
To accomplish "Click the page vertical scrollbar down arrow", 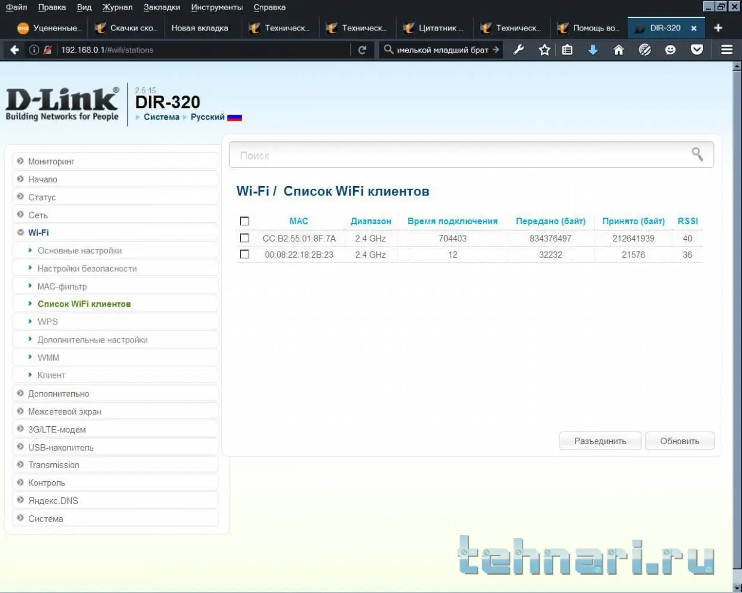I will [x=737, y=588].
